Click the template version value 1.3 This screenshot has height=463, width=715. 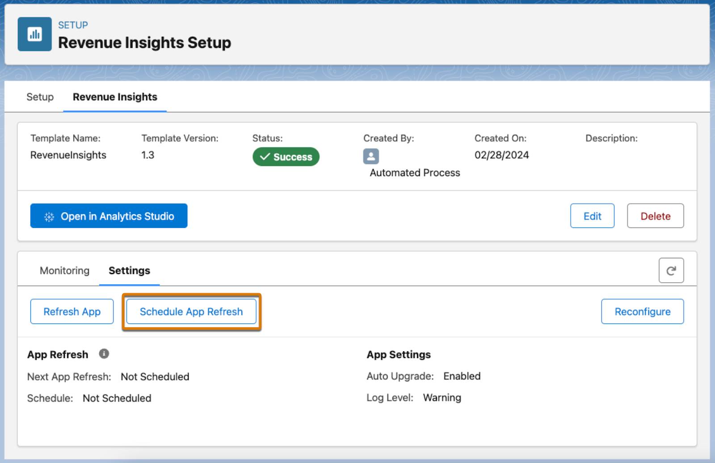147,155
